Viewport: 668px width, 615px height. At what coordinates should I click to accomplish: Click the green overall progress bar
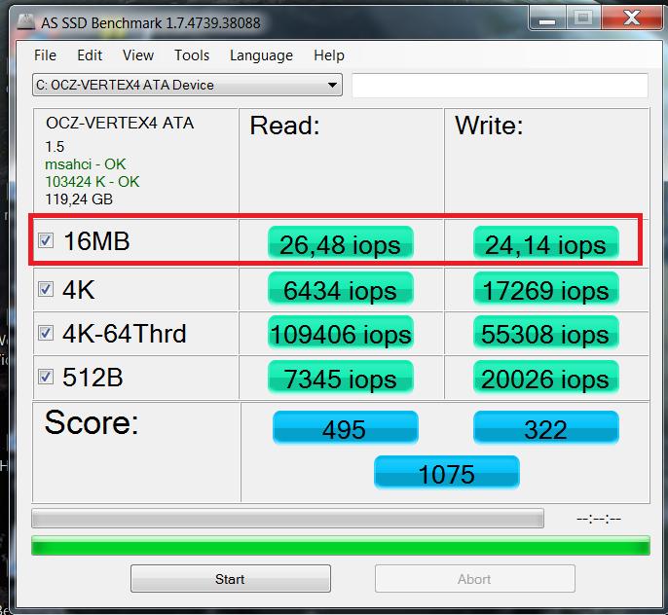341,546
